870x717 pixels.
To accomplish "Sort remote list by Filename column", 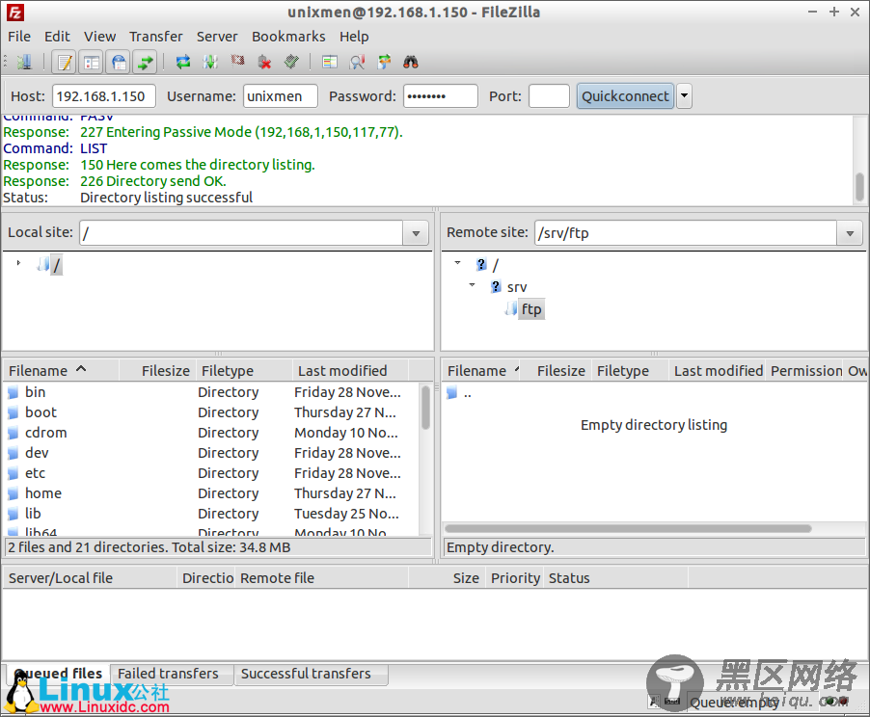I will pos(480,370).
